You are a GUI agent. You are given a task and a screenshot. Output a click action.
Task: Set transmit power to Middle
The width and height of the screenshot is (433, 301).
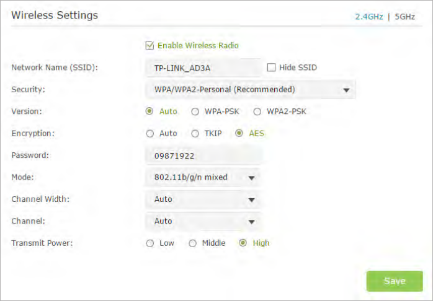[x=192, y=243]
